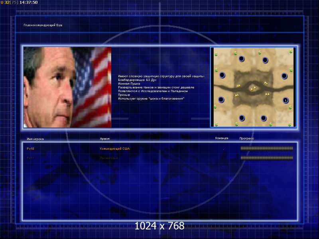Click the 'Главнокомандующий Буш' title
This screenshot has height=239, width=319.
[43, 25]
